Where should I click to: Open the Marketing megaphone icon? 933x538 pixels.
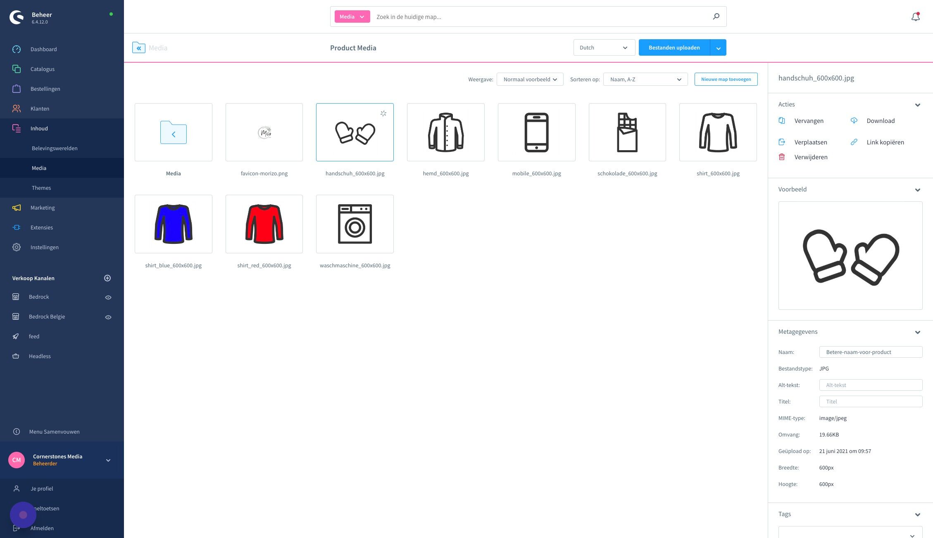(x=17, y=208)
